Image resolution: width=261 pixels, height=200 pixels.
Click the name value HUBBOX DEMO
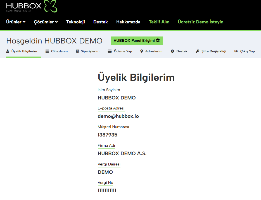[x=117, y=98]
